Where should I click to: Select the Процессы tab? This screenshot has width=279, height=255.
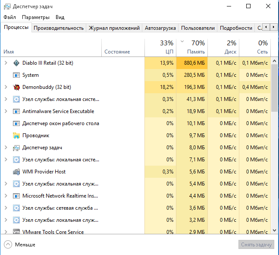click(x=16, y=27)
